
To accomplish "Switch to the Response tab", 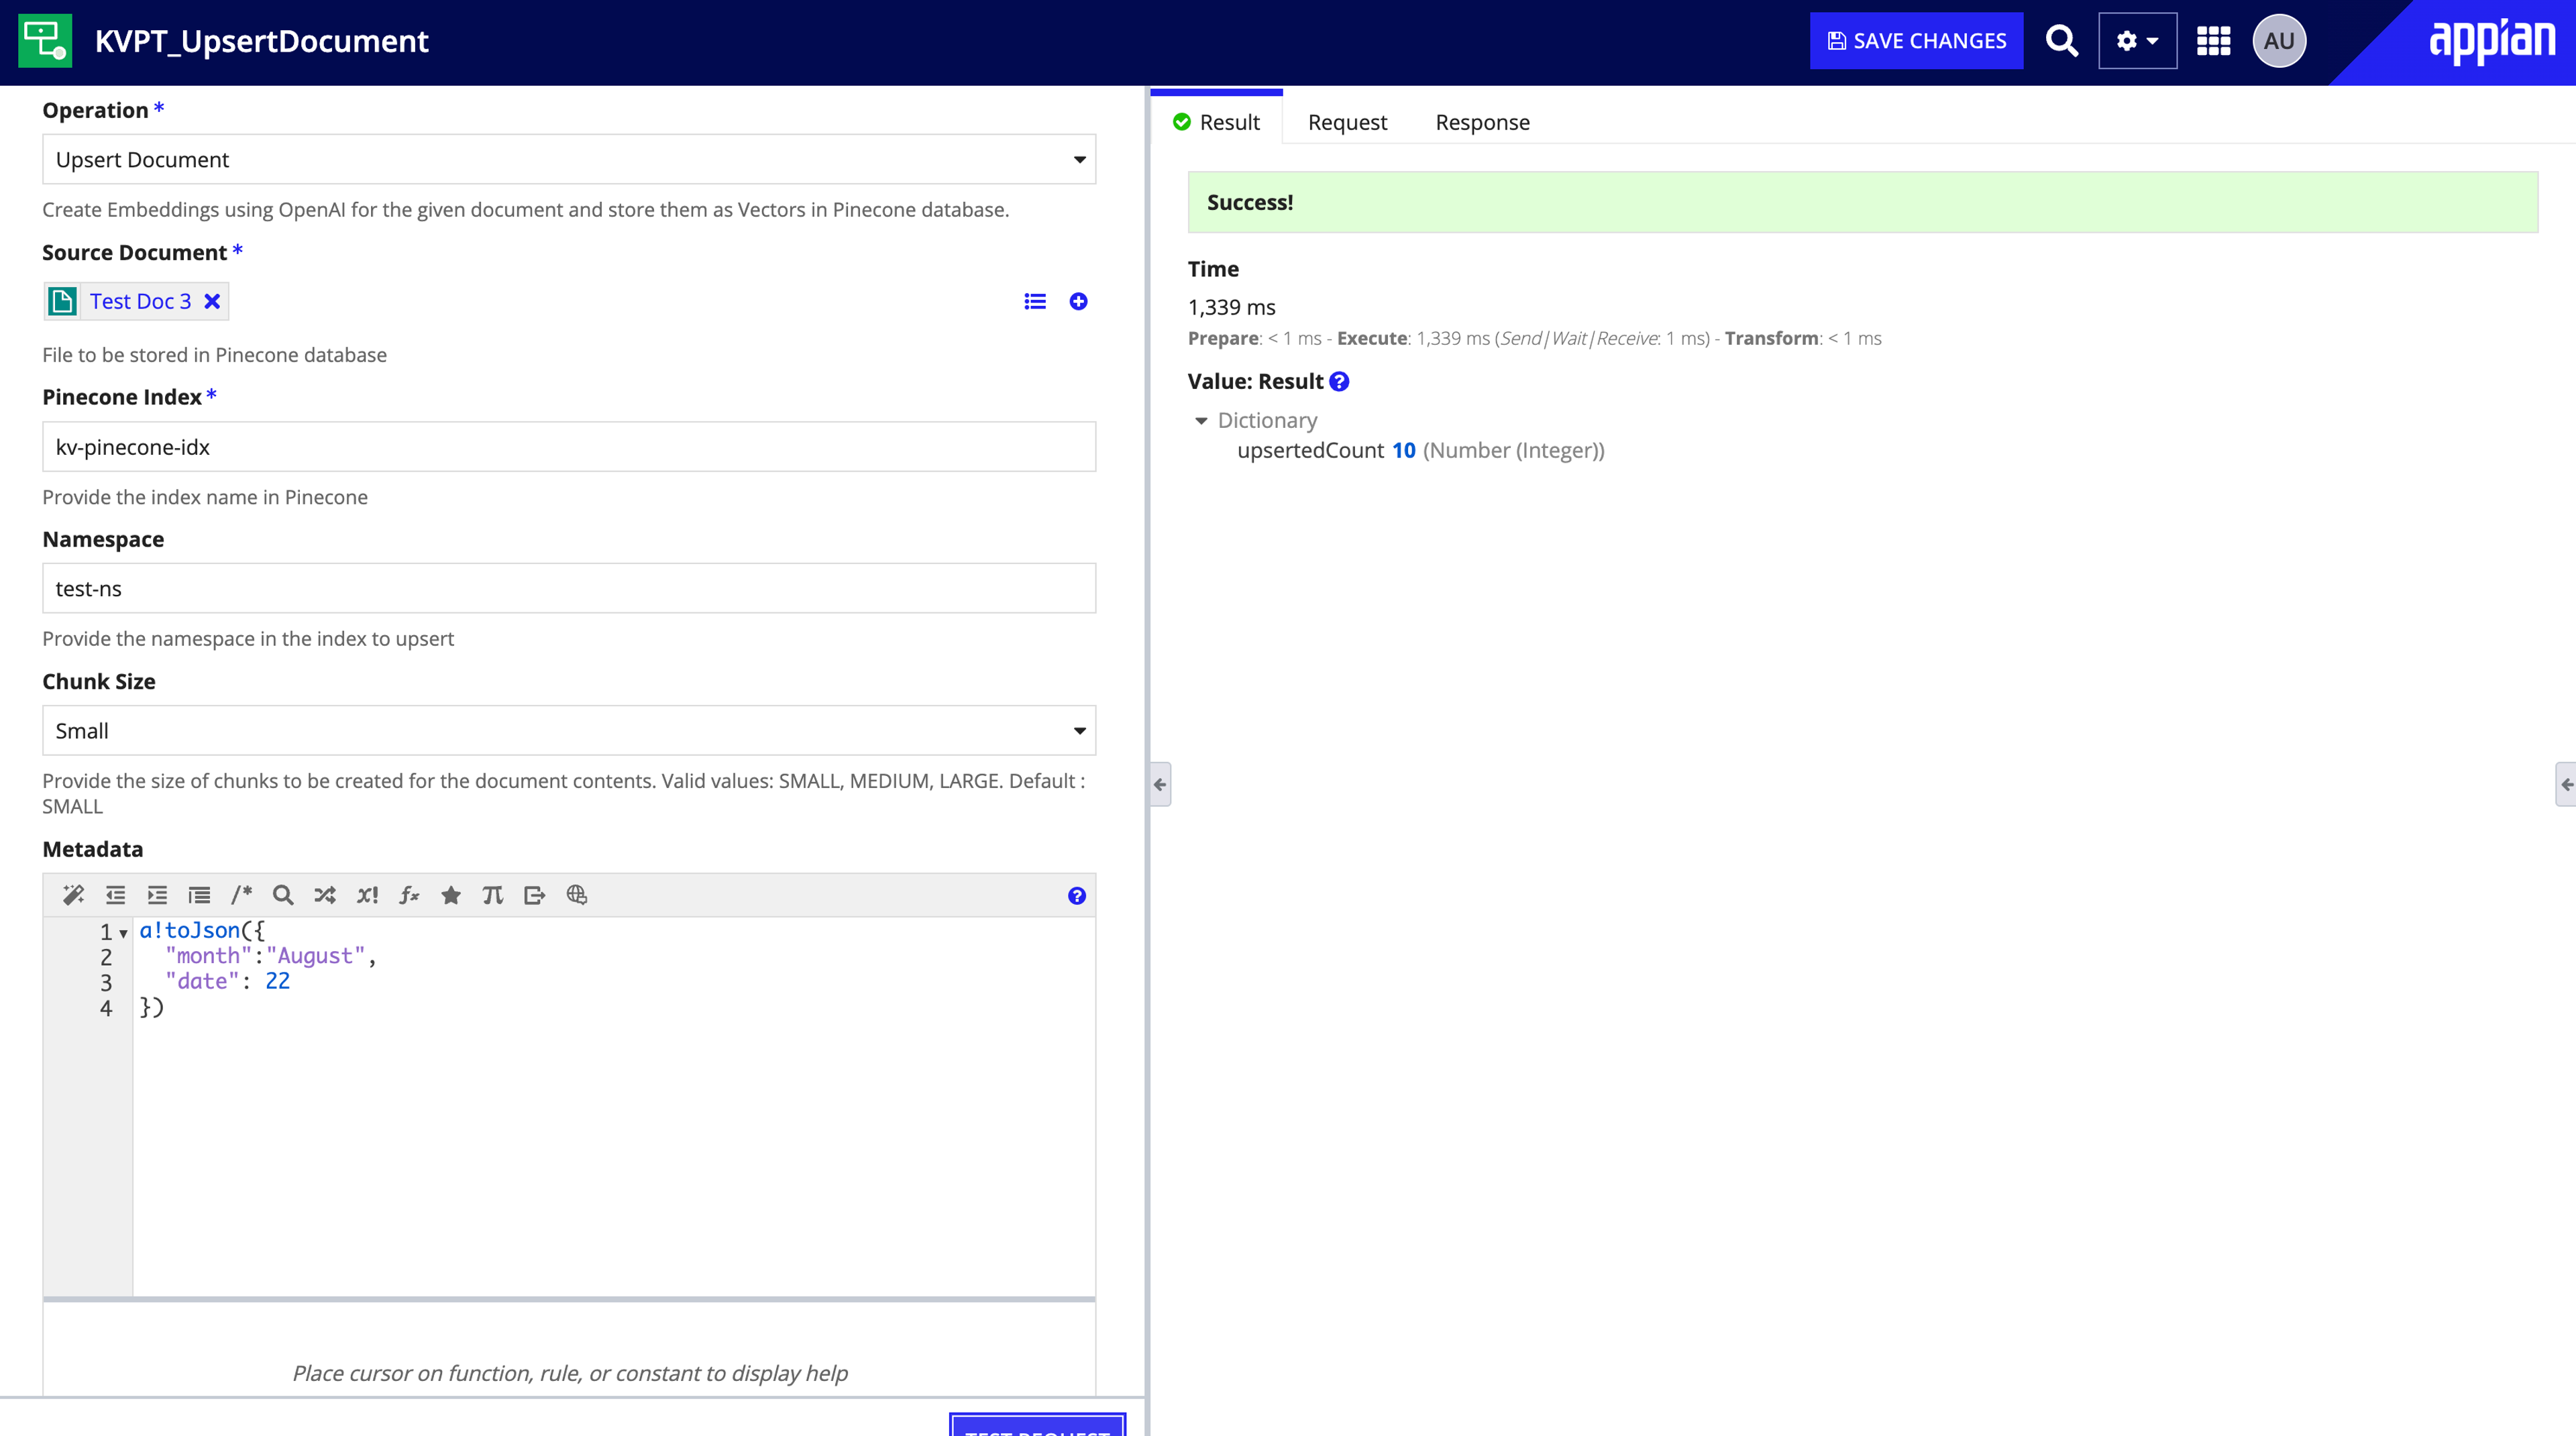I will click(x=1482, y=122).
